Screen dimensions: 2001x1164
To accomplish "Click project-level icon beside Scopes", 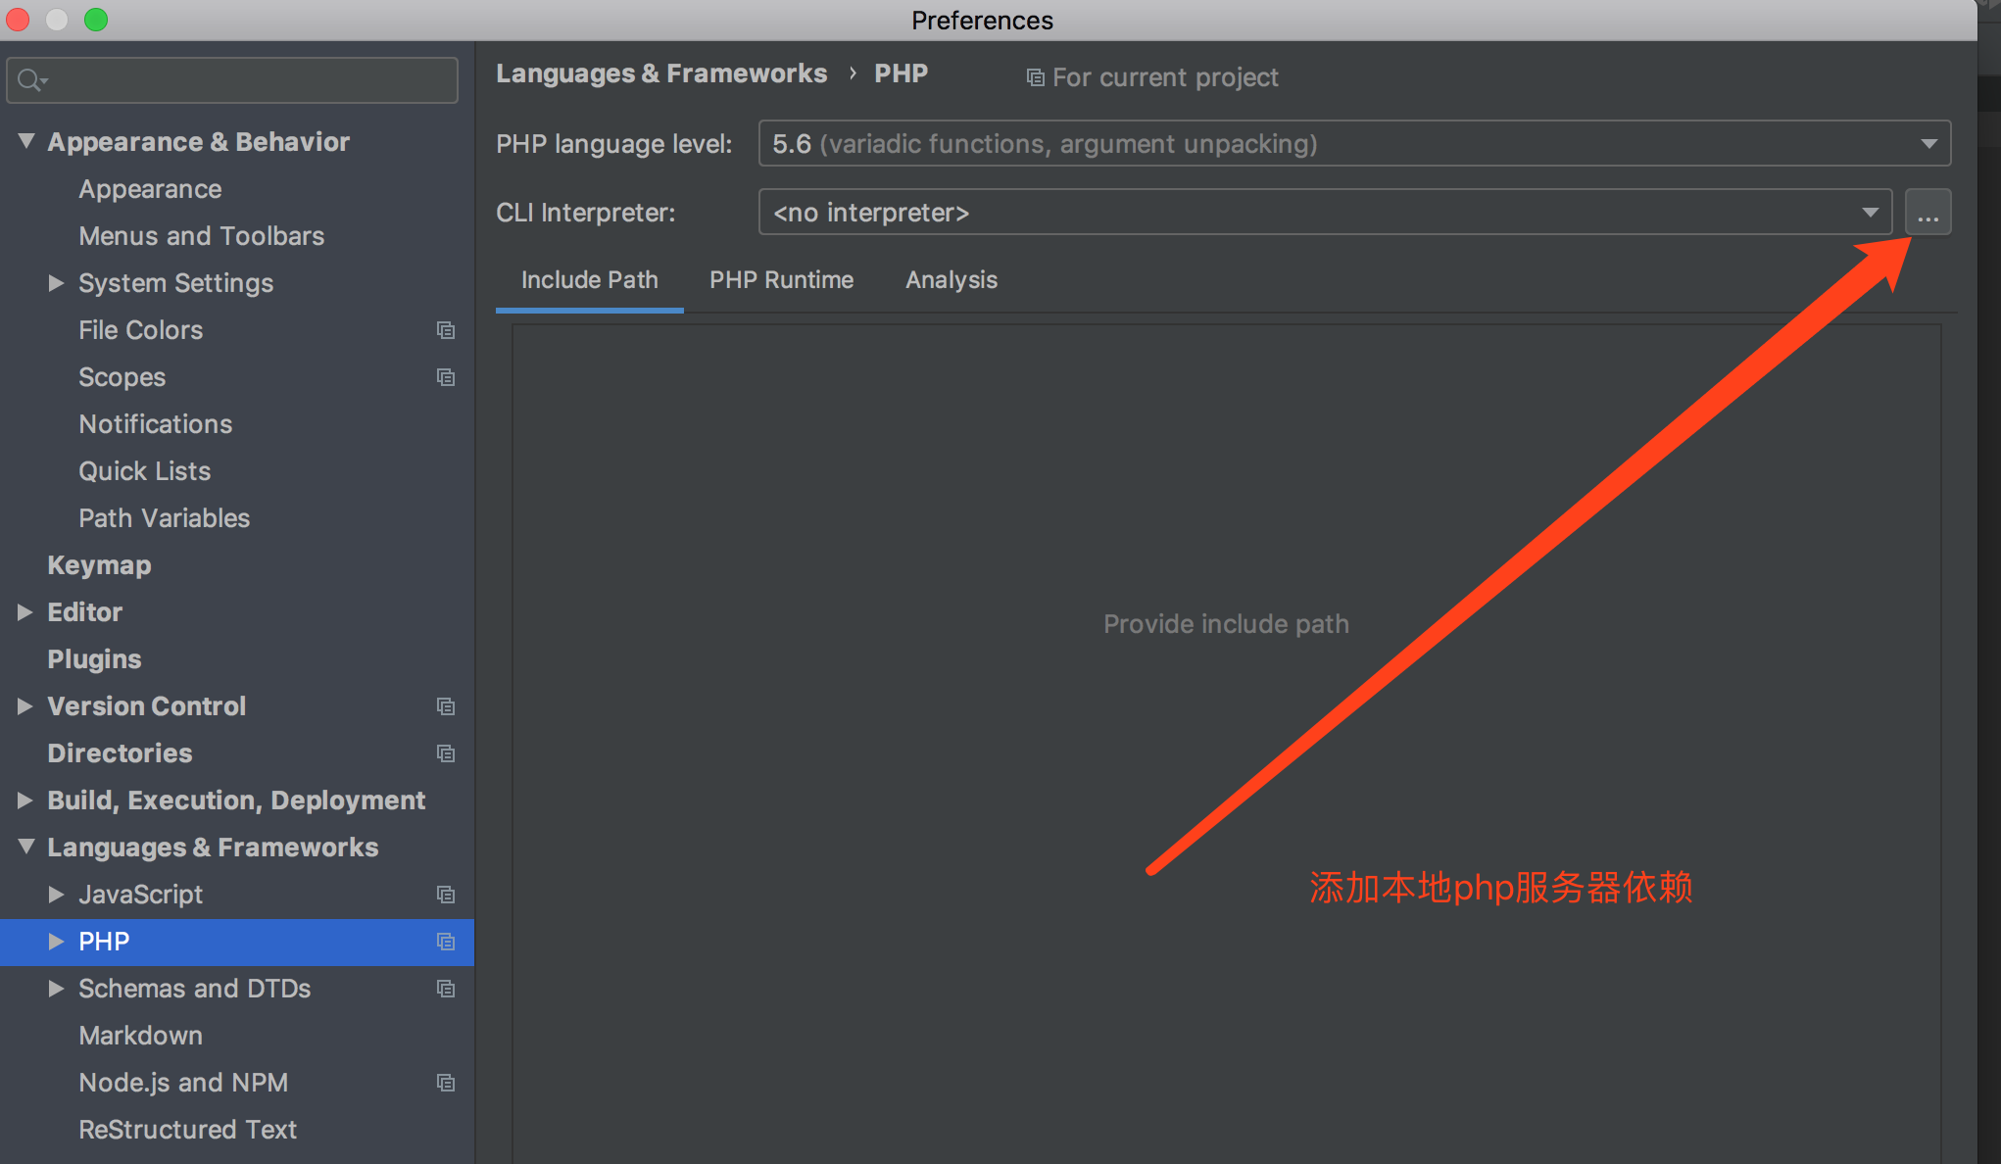I will coord(446,377).
